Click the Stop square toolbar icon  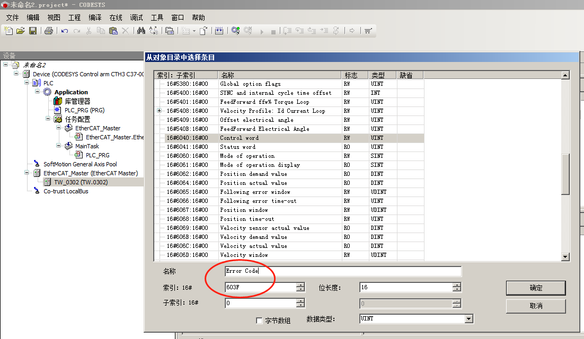pos(273,32)
